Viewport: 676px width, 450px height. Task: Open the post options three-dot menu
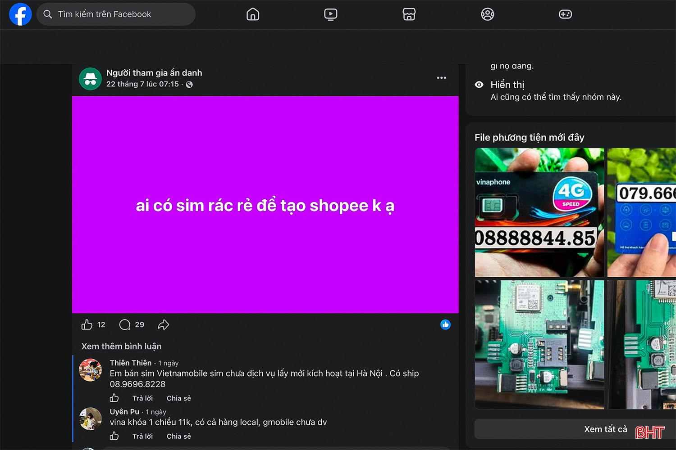tap(442, 78)
